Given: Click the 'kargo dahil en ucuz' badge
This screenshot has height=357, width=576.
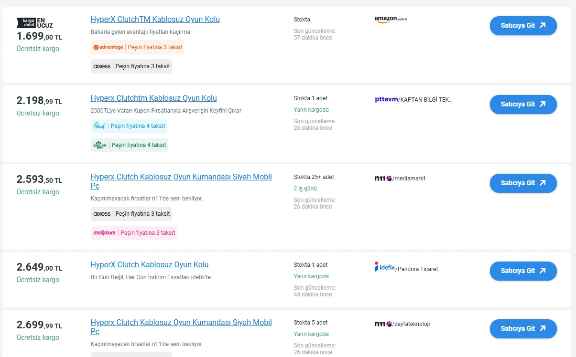Looking at the screenshot, I should coord(35,22).
